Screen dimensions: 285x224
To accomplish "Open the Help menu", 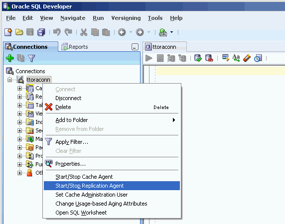I will tap(176, 18).
